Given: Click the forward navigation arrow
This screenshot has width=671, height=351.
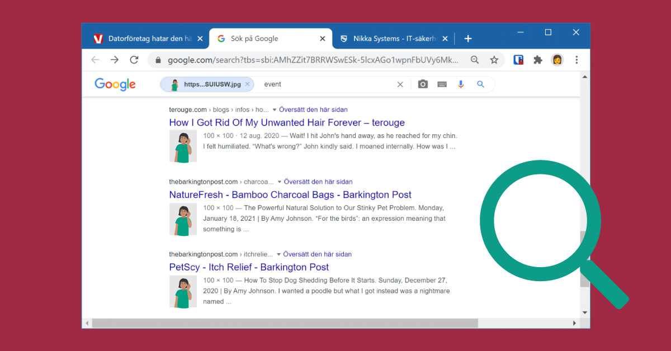Looking at the screenshot, I should tap(115, 60).
